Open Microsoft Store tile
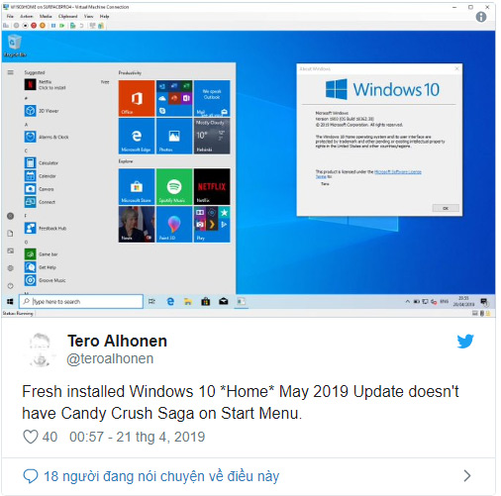The image size is (501, 496). point(137,186)
